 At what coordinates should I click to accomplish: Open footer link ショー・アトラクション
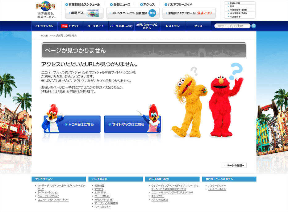pos(48,196)
